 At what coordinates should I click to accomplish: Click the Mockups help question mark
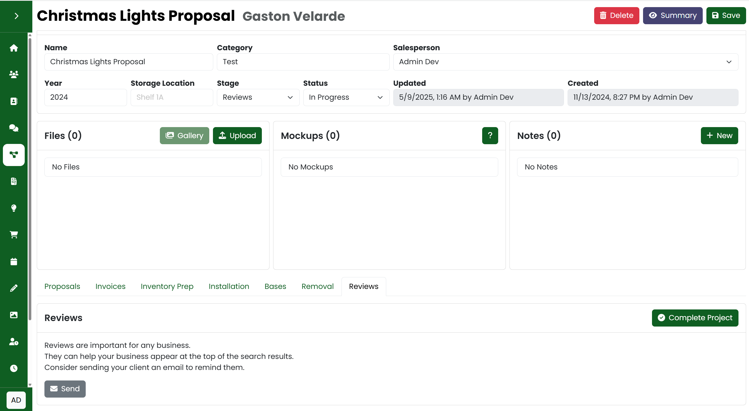tap(490, 135)
